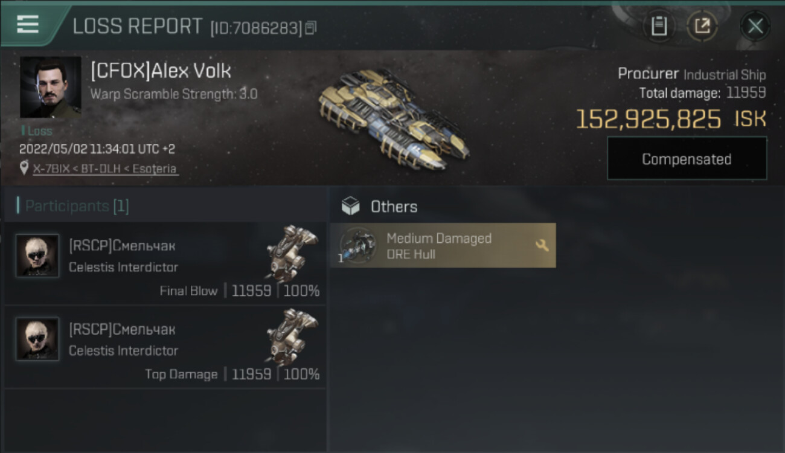Screen dimensions: 785x453
Task: Open Final Blow attacker portrait
Action: tap(37, 255)
